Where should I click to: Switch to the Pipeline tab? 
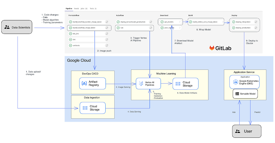tap(69, 9)
